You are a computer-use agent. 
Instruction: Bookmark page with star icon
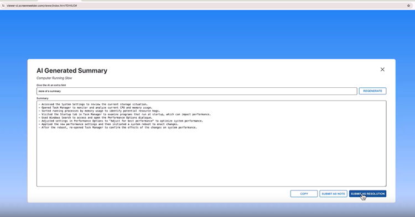pyautogui.click(x=408, y=6)
